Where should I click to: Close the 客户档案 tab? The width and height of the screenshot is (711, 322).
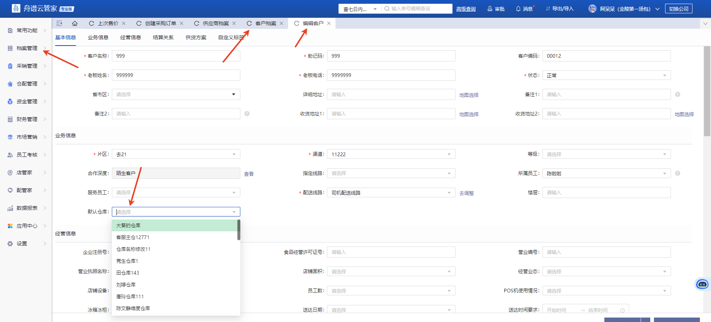pyautogui.click(x=281, y=23)
